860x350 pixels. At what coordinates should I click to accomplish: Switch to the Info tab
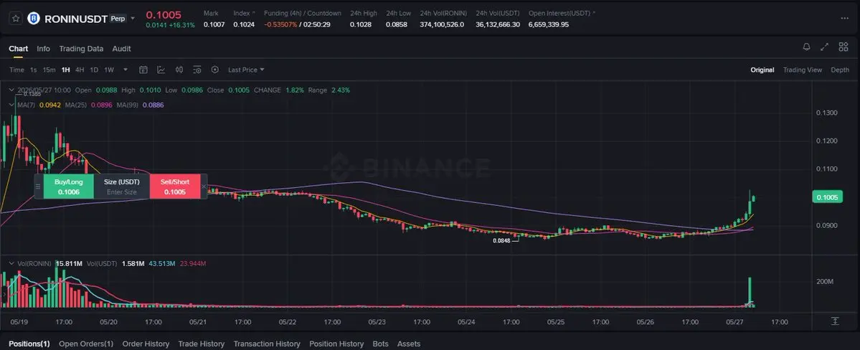pos(43,48)
